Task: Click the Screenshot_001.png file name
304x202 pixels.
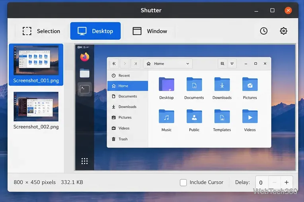Action: click(x=36, y=81)
